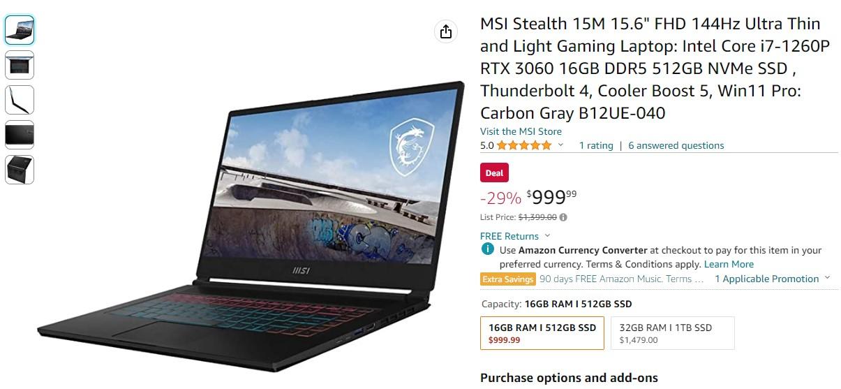Select the third thin side-profile thumbnail
Screen dimensions: 841x389
coord(20,100)
